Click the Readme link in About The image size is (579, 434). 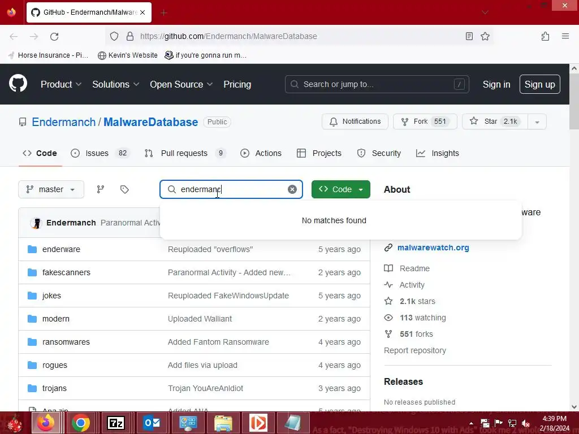pos(414,268)
